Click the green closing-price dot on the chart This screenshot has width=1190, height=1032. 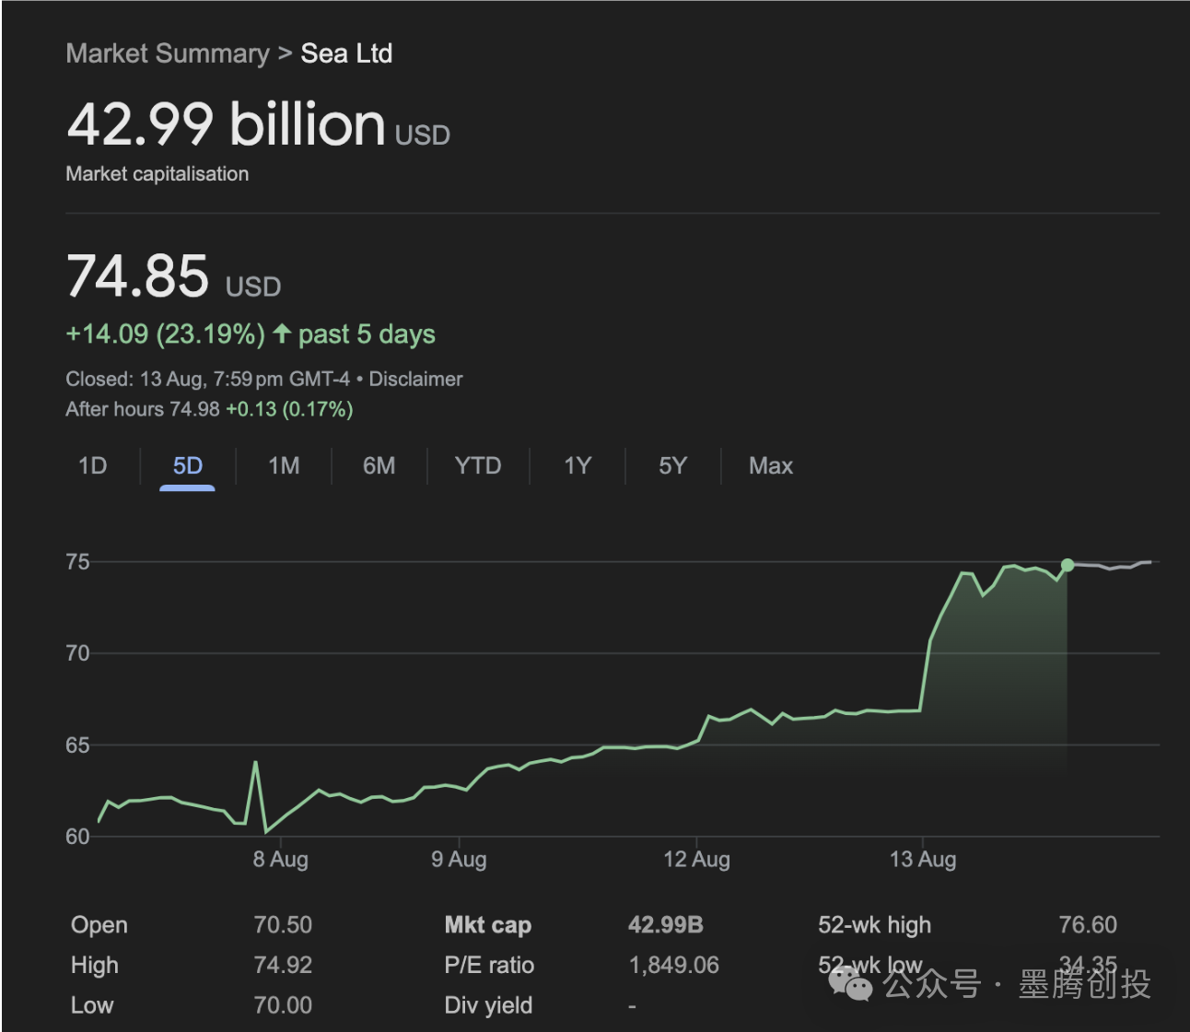pyautogui.click(x=1067, y=565)
